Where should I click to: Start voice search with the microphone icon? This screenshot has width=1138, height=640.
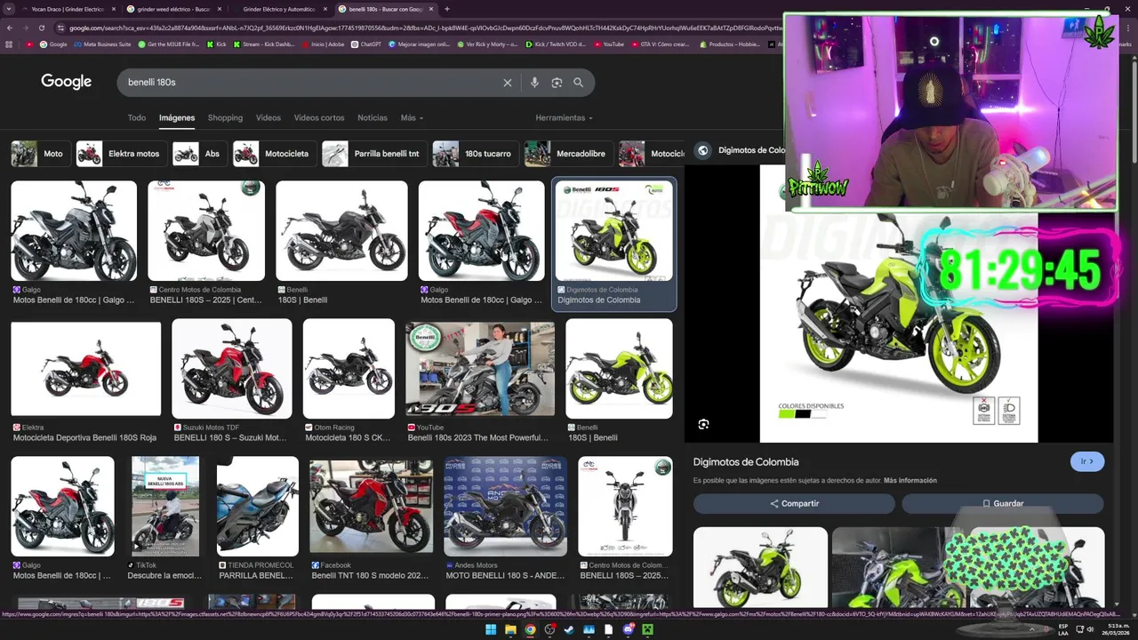(x=534, y=83)
